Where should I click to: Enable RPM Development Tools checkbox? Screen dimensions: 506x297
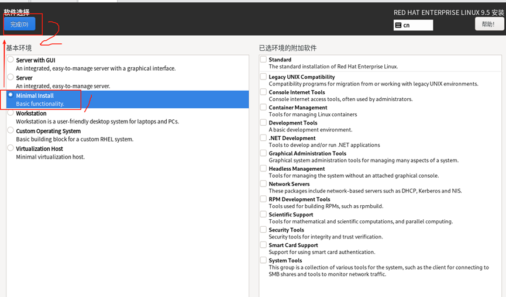pos(263,199)
